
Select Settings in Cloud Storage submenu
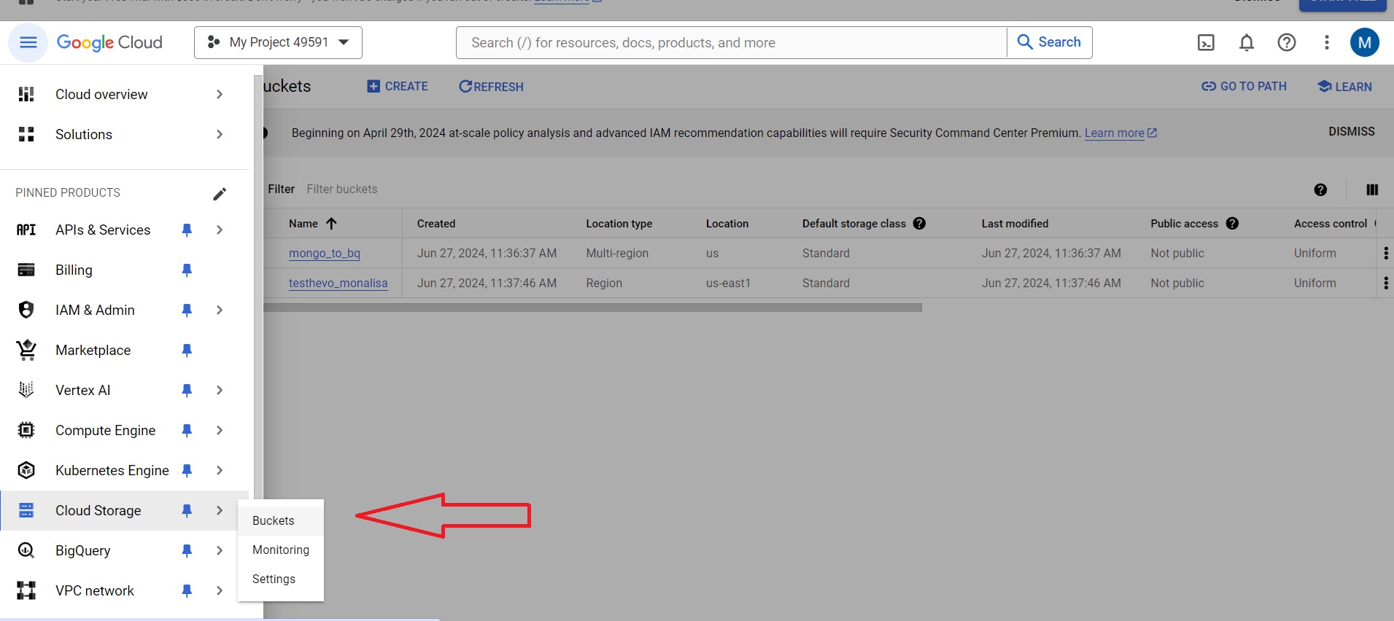pos(281,579)
